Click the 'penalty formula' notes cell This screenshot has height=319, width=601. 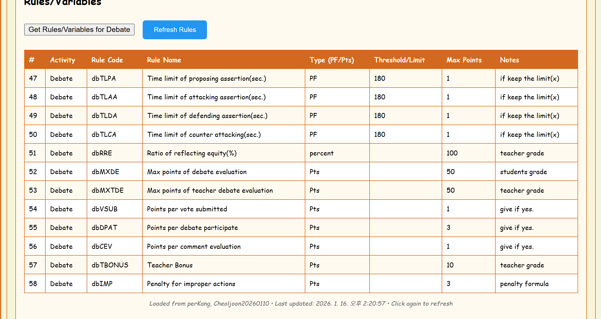524,284
